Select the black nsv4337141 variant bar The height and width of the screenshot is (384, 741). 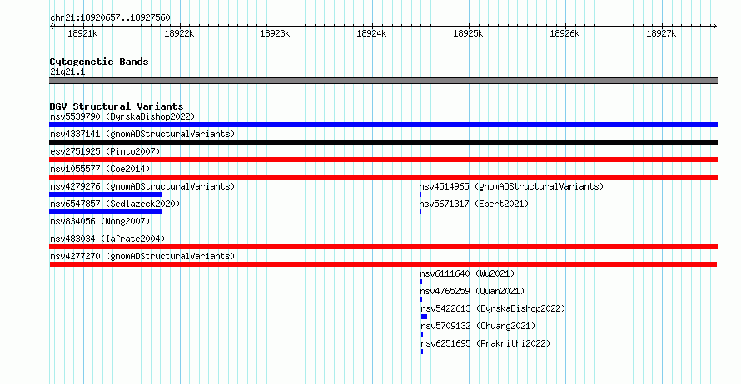[383, 142]
